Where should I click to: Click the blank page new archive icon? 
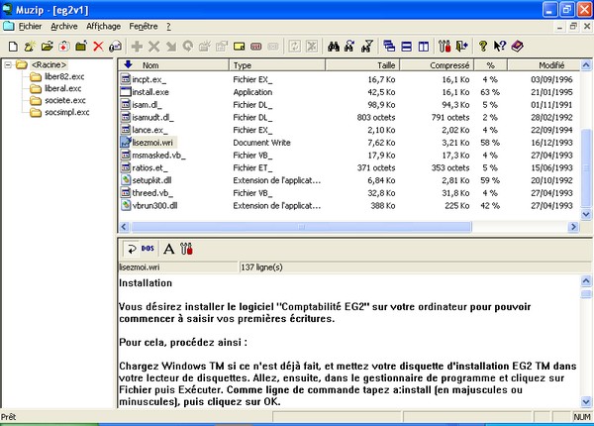tap(13, 47)
